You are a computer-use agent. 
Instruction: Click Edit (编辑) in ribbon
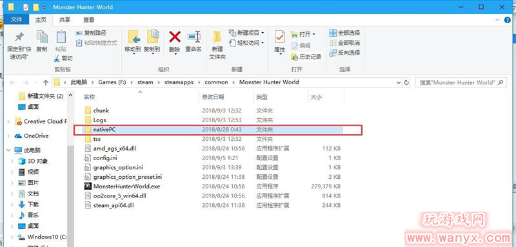pos(301,46)
